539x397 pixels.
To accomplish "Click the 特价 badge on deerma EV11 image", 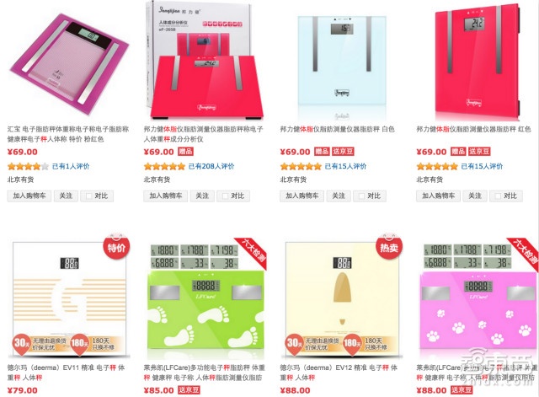I will point(116,247).
